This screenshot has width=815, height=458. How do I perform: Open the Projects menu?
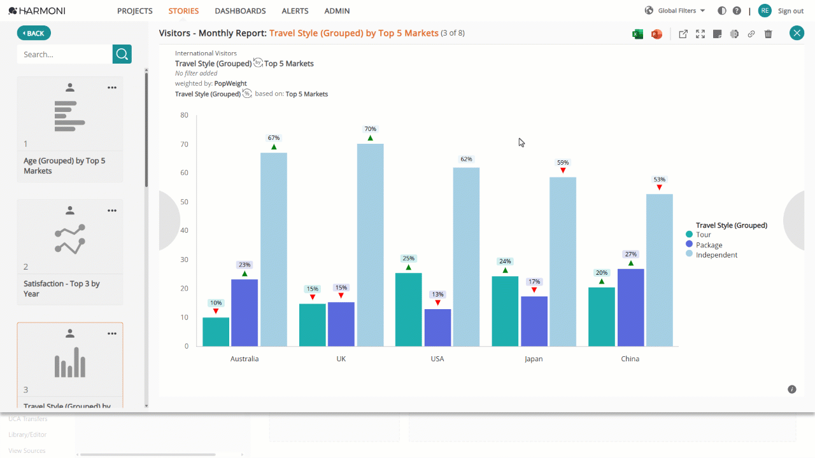[135, 11]
